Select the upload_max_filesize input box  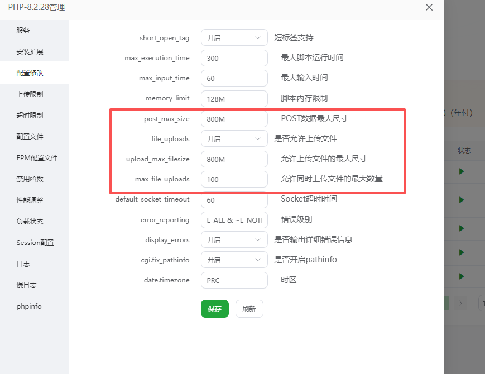[234, 159]
